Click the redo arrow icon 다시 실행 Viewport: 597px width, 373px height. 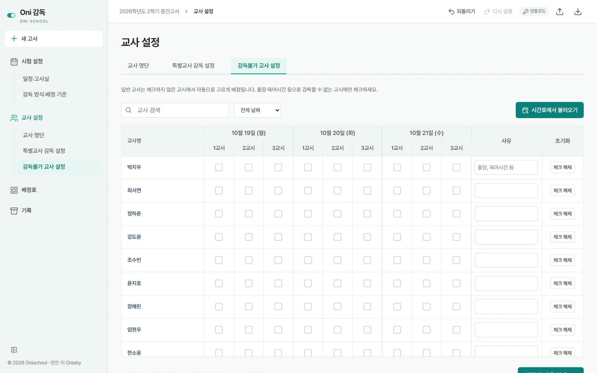tap(487, 12)
